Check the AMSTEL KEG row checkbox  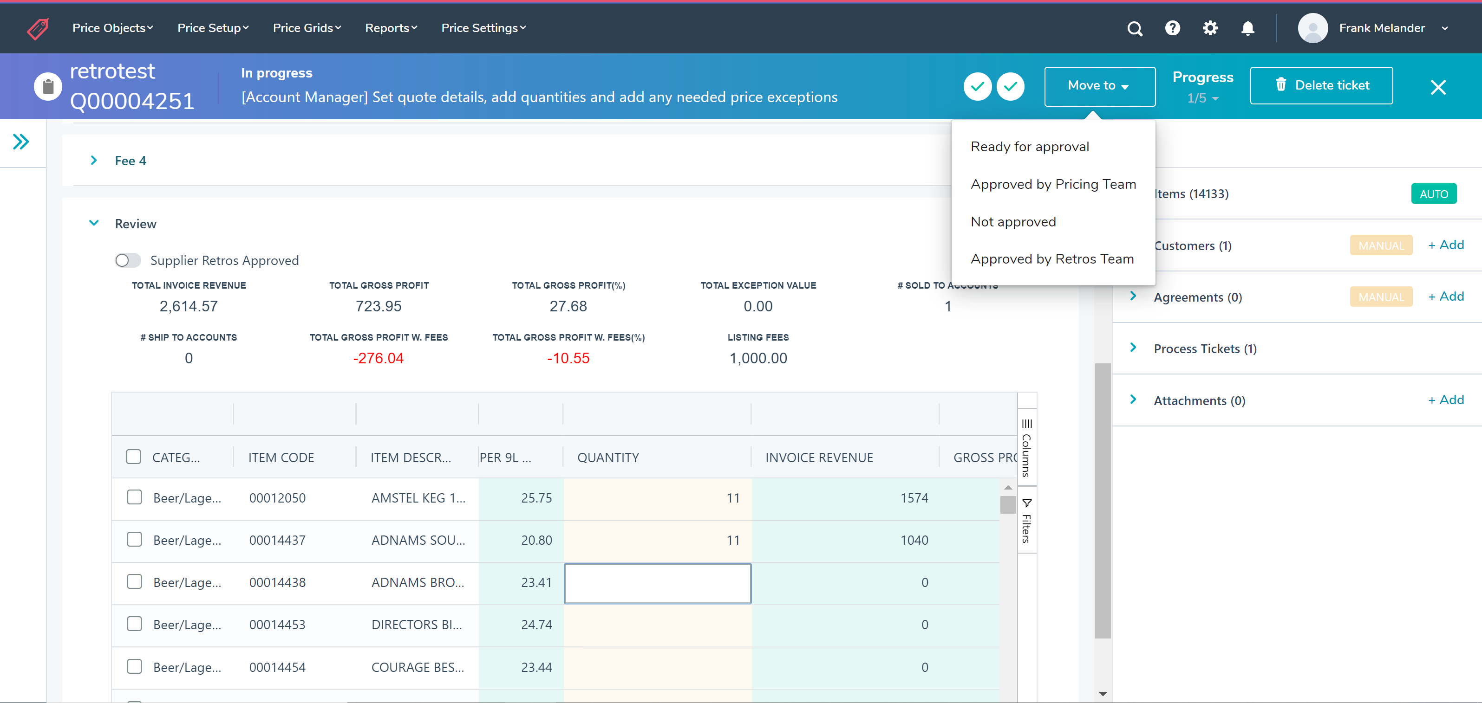134,497
